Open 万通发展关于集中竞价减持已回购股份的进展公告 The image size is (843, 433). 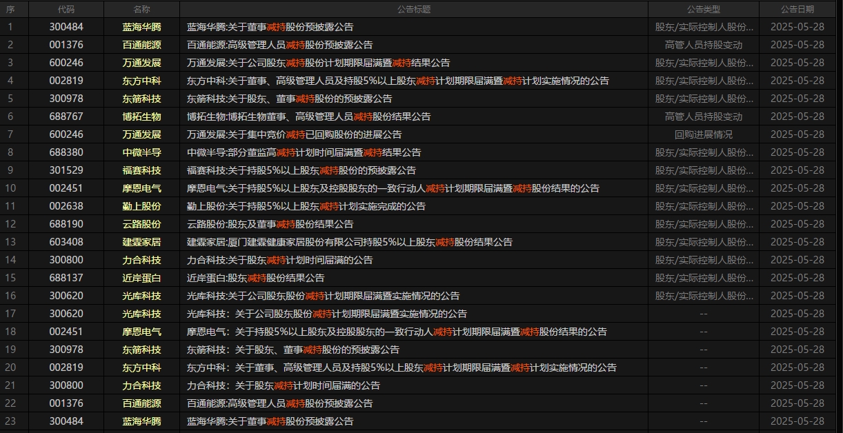[294, 134]
